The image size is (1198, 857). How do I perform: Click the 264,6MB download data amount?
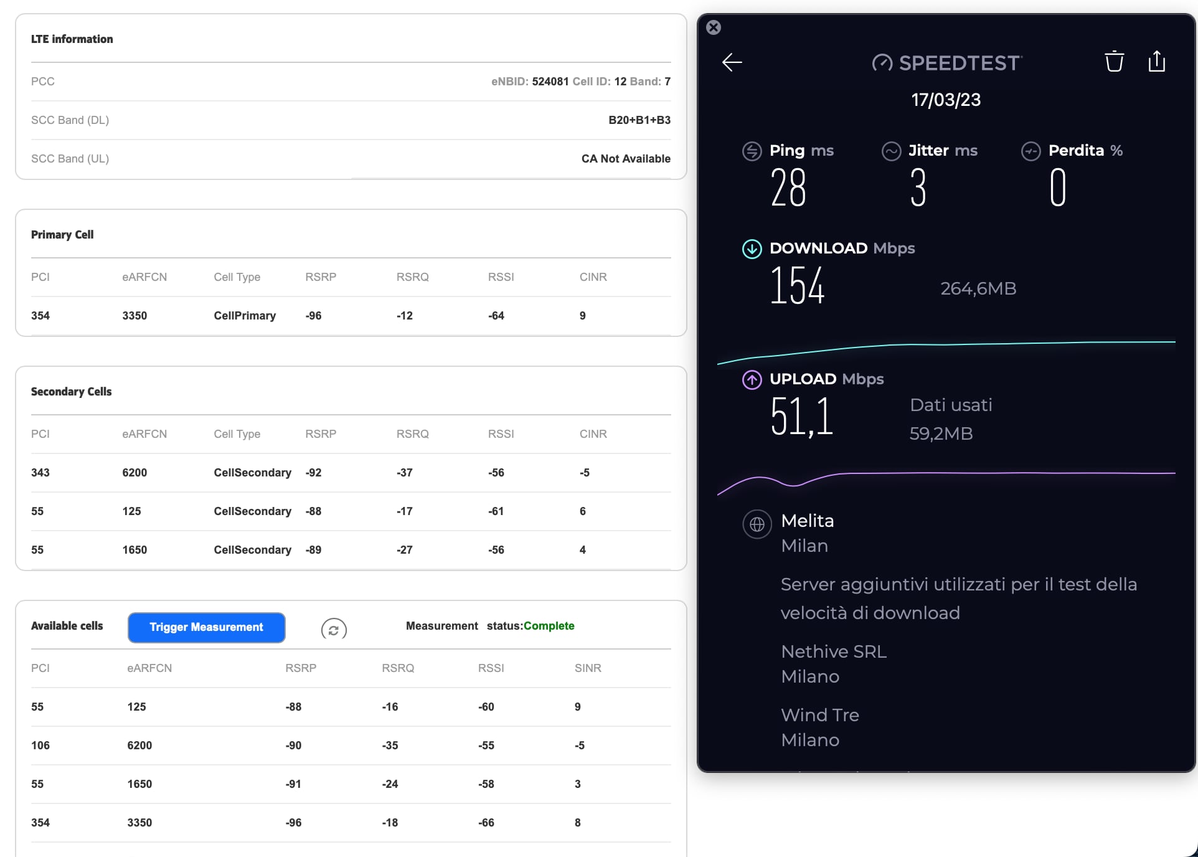click(978, 288)
